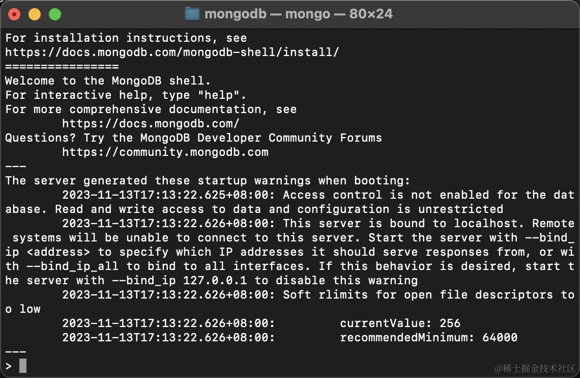580x378 pixels.
Task: Open the mongodb-shell install docs URL
Action: 171,52
